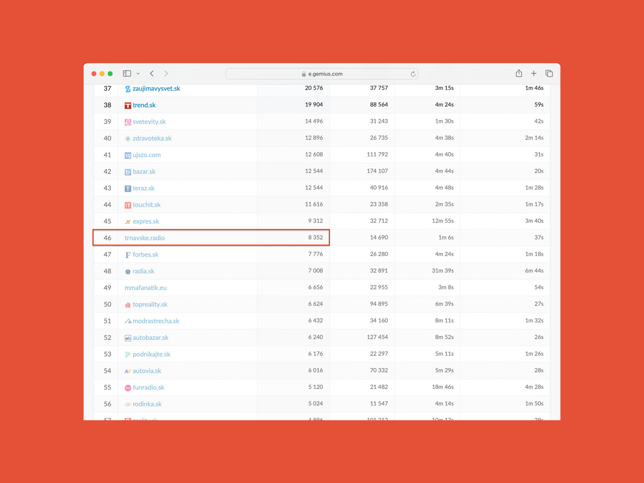Click the teraz.sk T favicon
Image resolution: width=644 pixels, height=483 pixels.
click(x=128, y=189)
